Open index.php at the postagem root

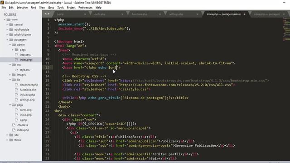click(x=23, y=130)
